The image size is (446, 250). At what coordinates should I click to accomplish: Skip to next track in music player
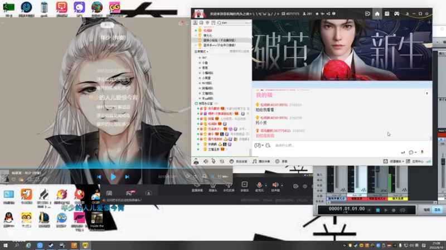127,177
